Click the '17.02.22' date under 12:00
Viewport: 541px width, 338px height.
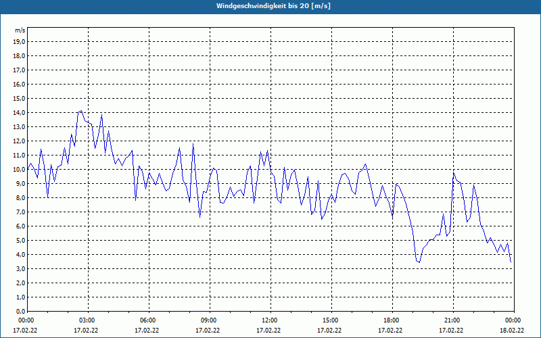[268, 331]
